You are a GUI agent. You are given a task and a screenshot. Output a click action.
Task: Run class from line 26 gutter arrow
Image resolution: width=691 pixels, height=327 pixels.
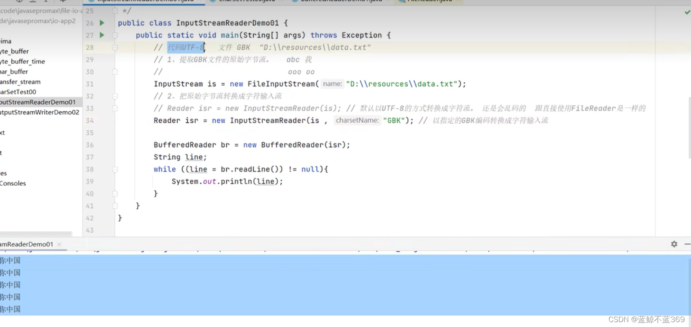click(102, 23)
